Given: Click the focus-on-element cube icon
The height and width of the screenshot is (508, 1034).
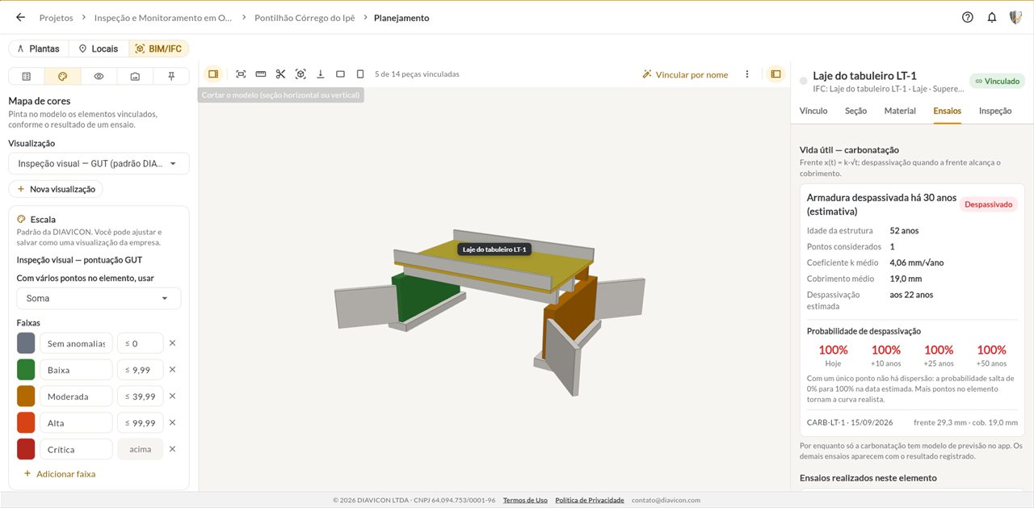Looking at the screenshot, I should click(301, 73).
